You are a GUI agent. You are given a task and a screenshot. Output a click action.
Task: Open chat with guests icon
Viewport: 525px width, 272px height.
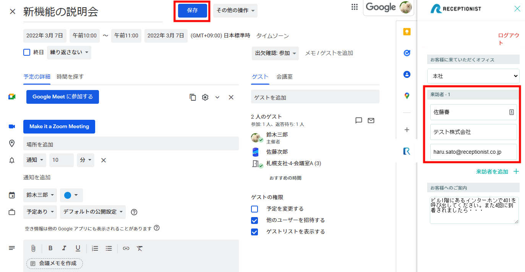pos(358,121)
